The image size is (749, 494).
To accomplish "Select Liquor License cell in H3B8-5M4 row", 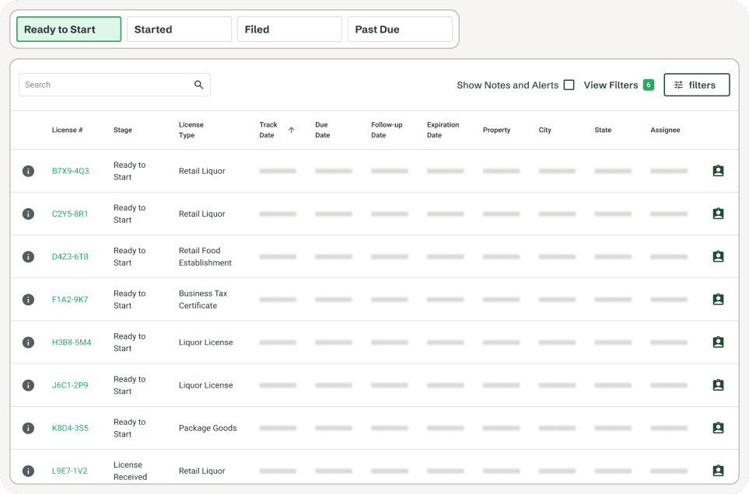I will point(206,343).
